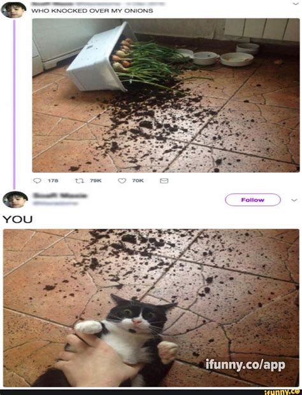
Task: Open the avatar on the onions tweet
Action: (13, 10)
